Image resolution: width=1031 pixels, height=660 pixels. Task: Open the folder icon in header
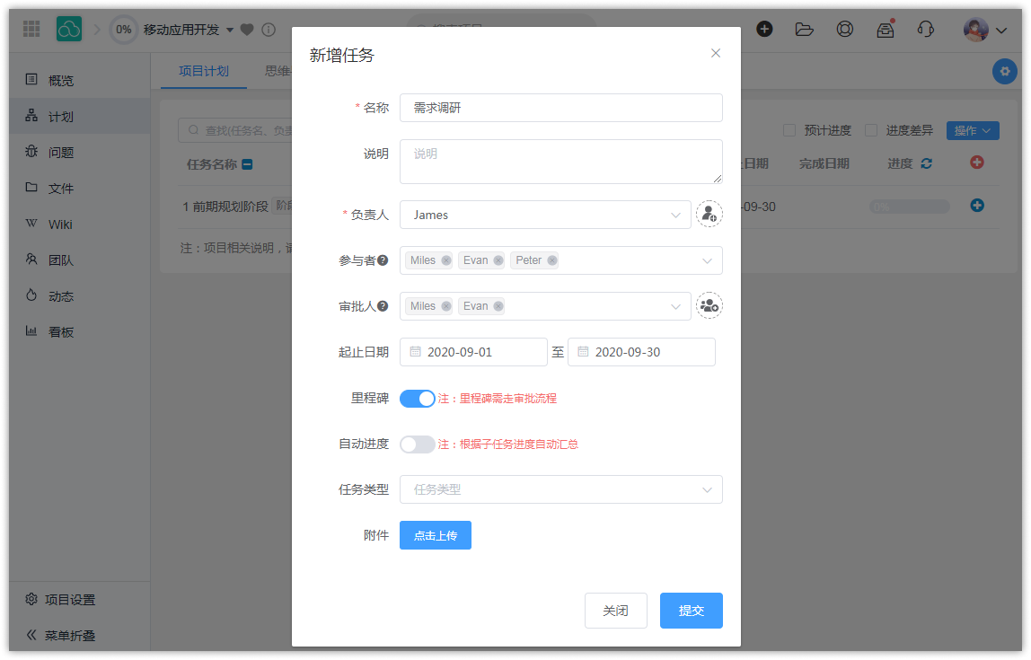pos(804,29)
